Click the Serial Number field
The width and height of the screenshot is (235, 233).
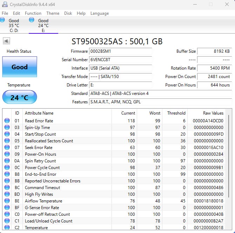120,60
